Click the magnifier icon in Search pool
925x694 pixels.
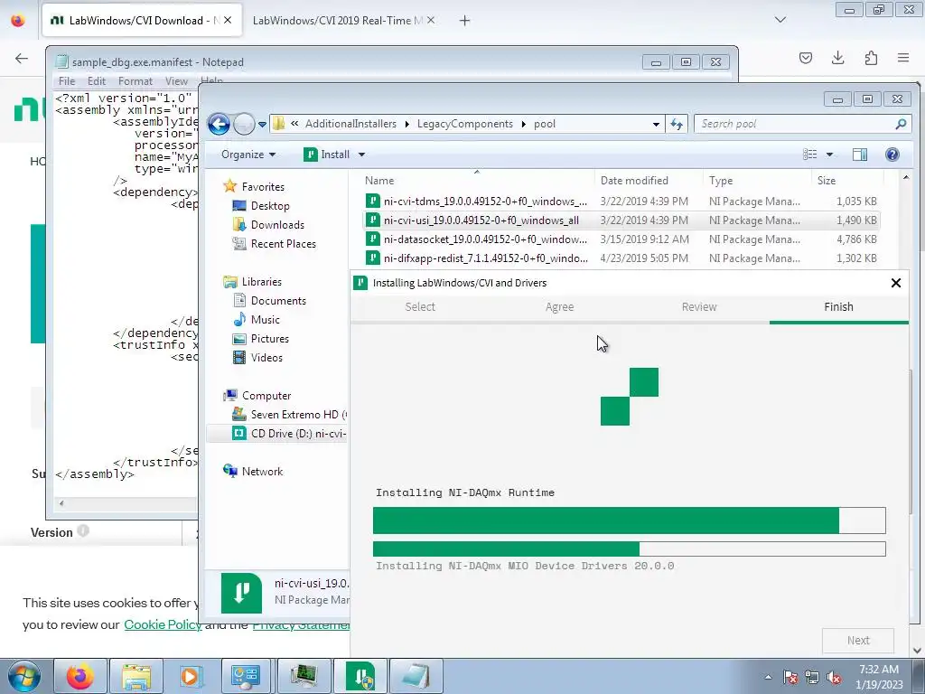coord(901,124)
